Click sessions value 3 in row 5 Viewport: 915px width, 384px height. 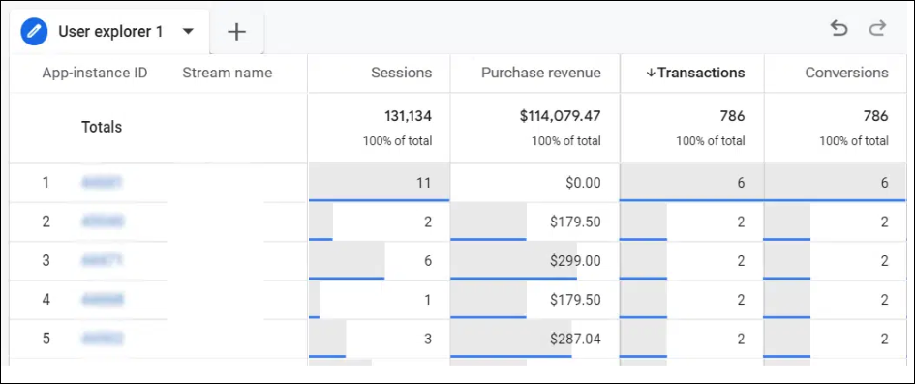click(428, 340)
